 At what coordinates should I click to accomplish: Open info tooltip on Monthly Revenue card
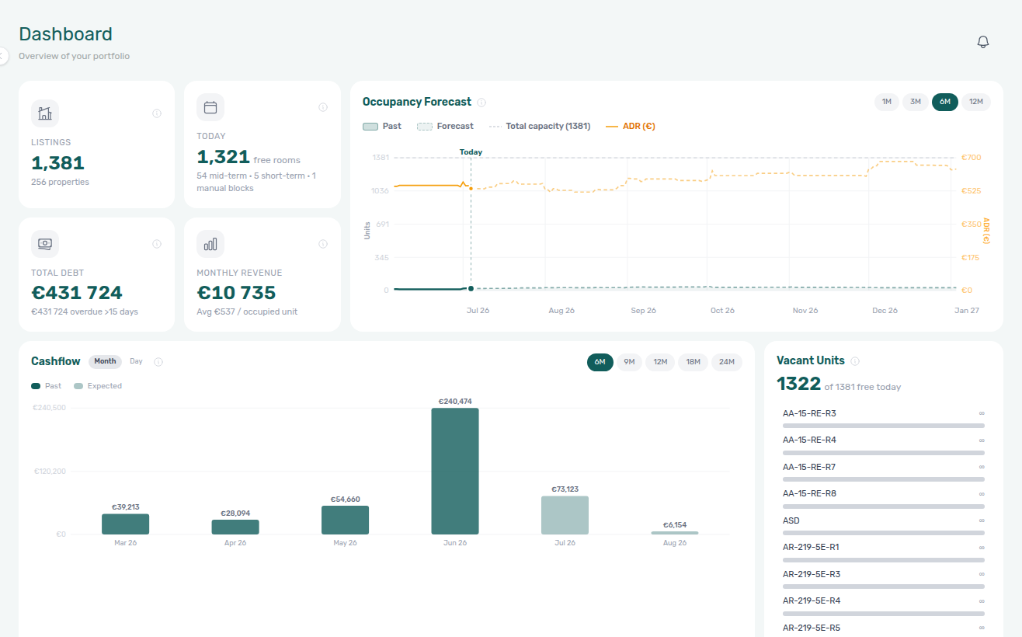(323, 244)
